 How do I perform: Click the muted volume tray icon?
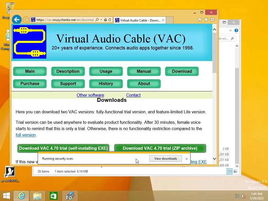point(243,196)
